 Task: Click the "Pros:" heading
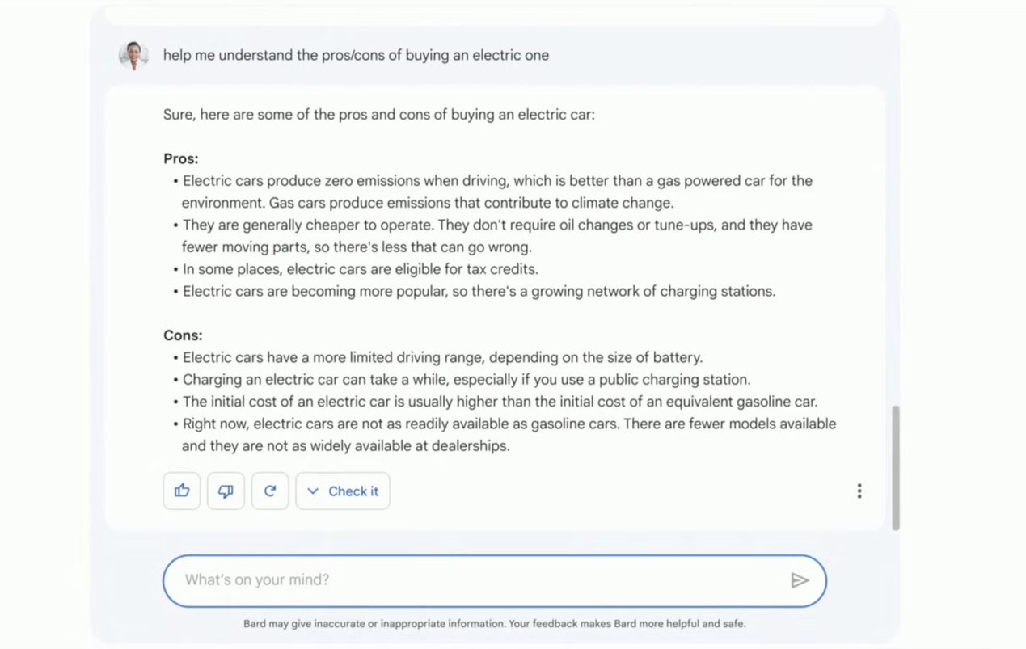[181, 159]
